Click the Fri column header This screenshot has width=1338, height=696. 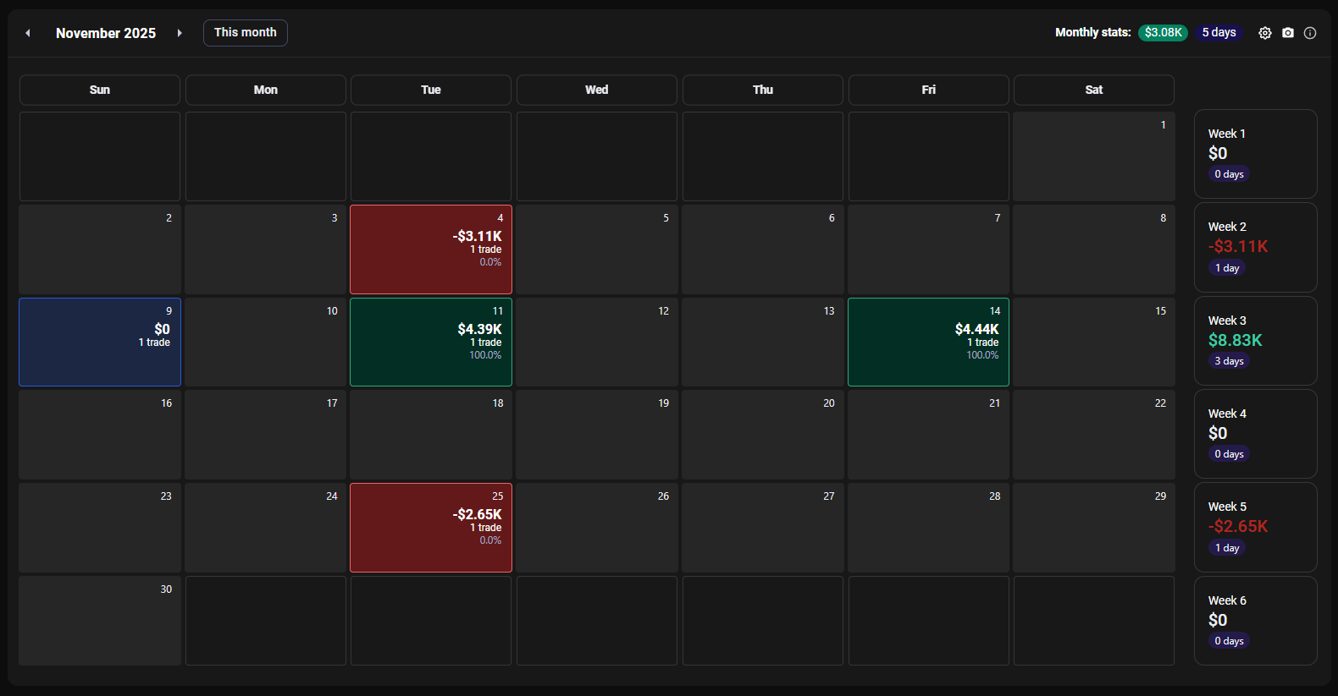928,90
